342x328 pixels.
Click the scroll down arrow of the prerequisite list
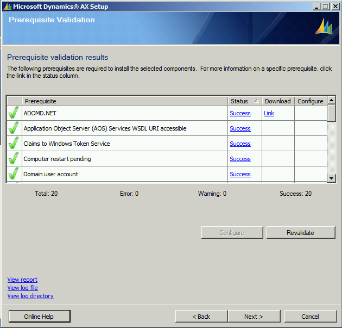(x=331, y=178)
